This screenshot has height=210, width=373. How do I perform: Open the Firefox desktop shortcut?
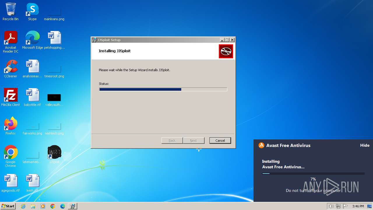[10, 126]
